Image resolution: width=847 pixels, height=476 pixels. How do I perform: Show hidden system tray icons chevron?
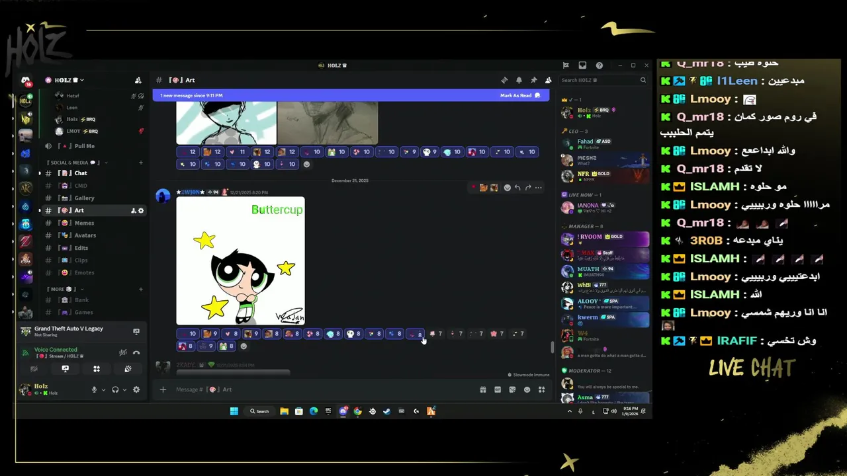tap(570, 411)
